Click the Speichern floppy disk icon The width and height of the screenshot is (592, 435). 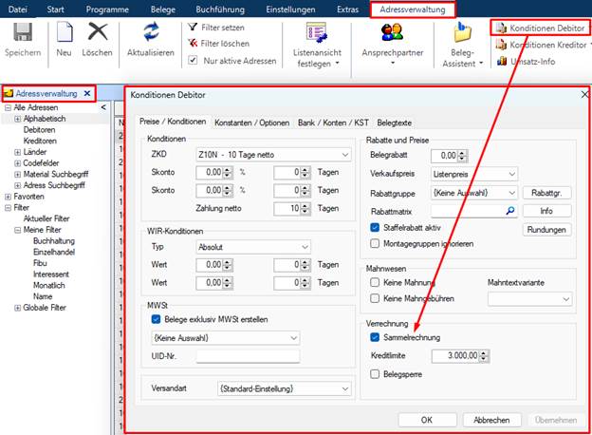coord(23,32)
